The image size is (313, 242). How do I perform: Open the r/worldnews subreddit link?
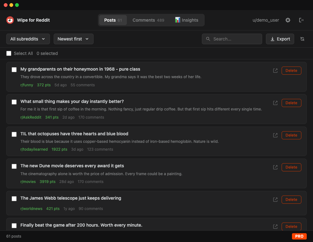31,209
